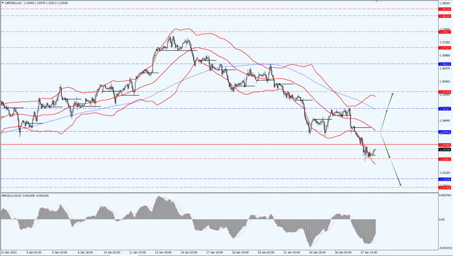Click the black current price tag 1.33938
Screen dimensions: 453x256
pyautogui.click(x=444, y=149)
